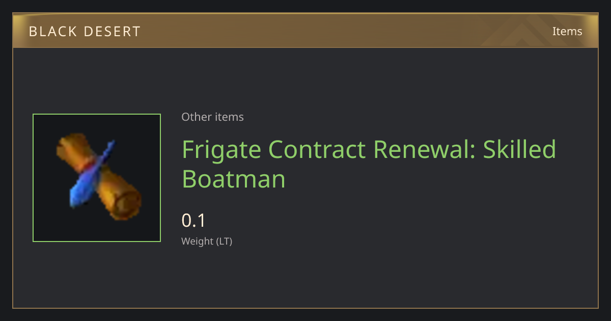Screen dimensions: 611x321
Task: Open the BLACK DESERT header title
Action: [85, 31]
